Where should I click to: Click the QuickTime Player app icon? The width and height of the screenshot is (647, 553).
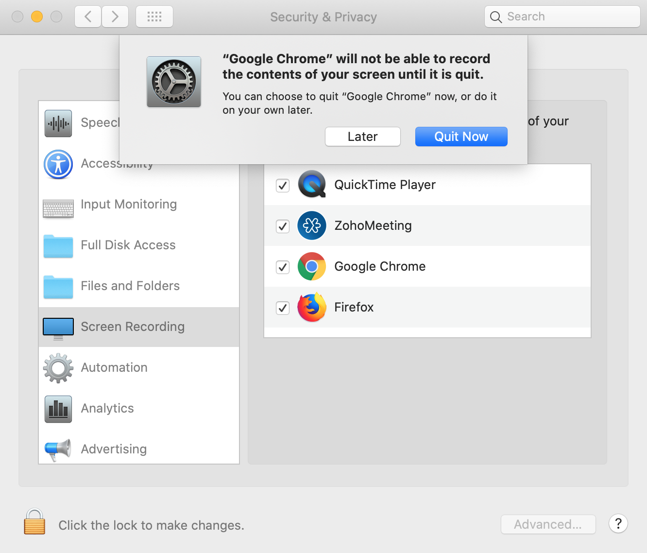[x=312, y=185]
